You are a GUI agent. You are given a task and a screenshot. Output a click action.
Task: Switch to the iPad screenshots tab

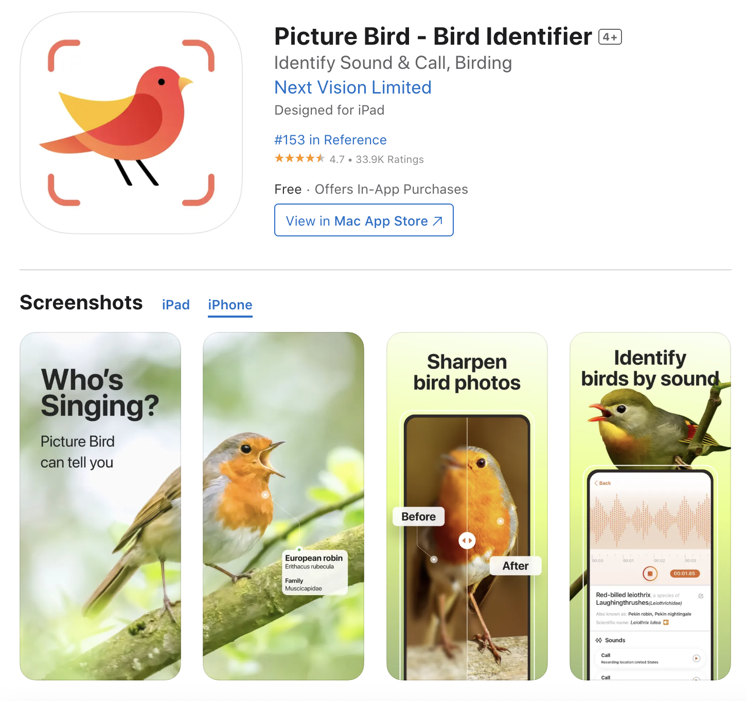(176, 305)
